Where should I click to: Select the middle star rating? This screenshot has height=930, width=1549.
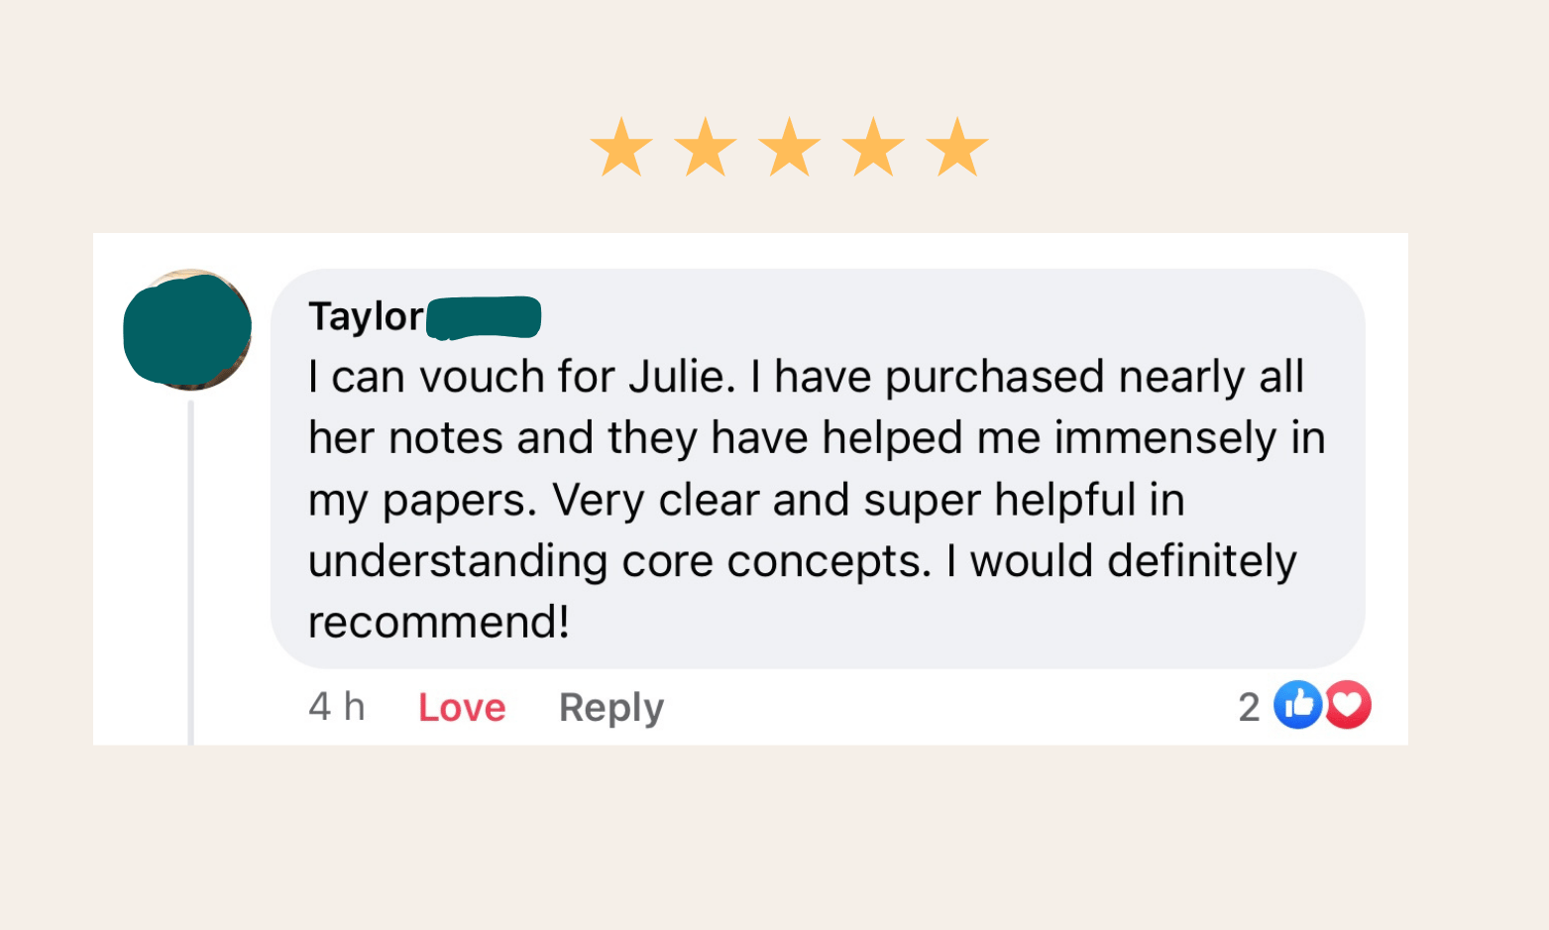tap(790, 148)
